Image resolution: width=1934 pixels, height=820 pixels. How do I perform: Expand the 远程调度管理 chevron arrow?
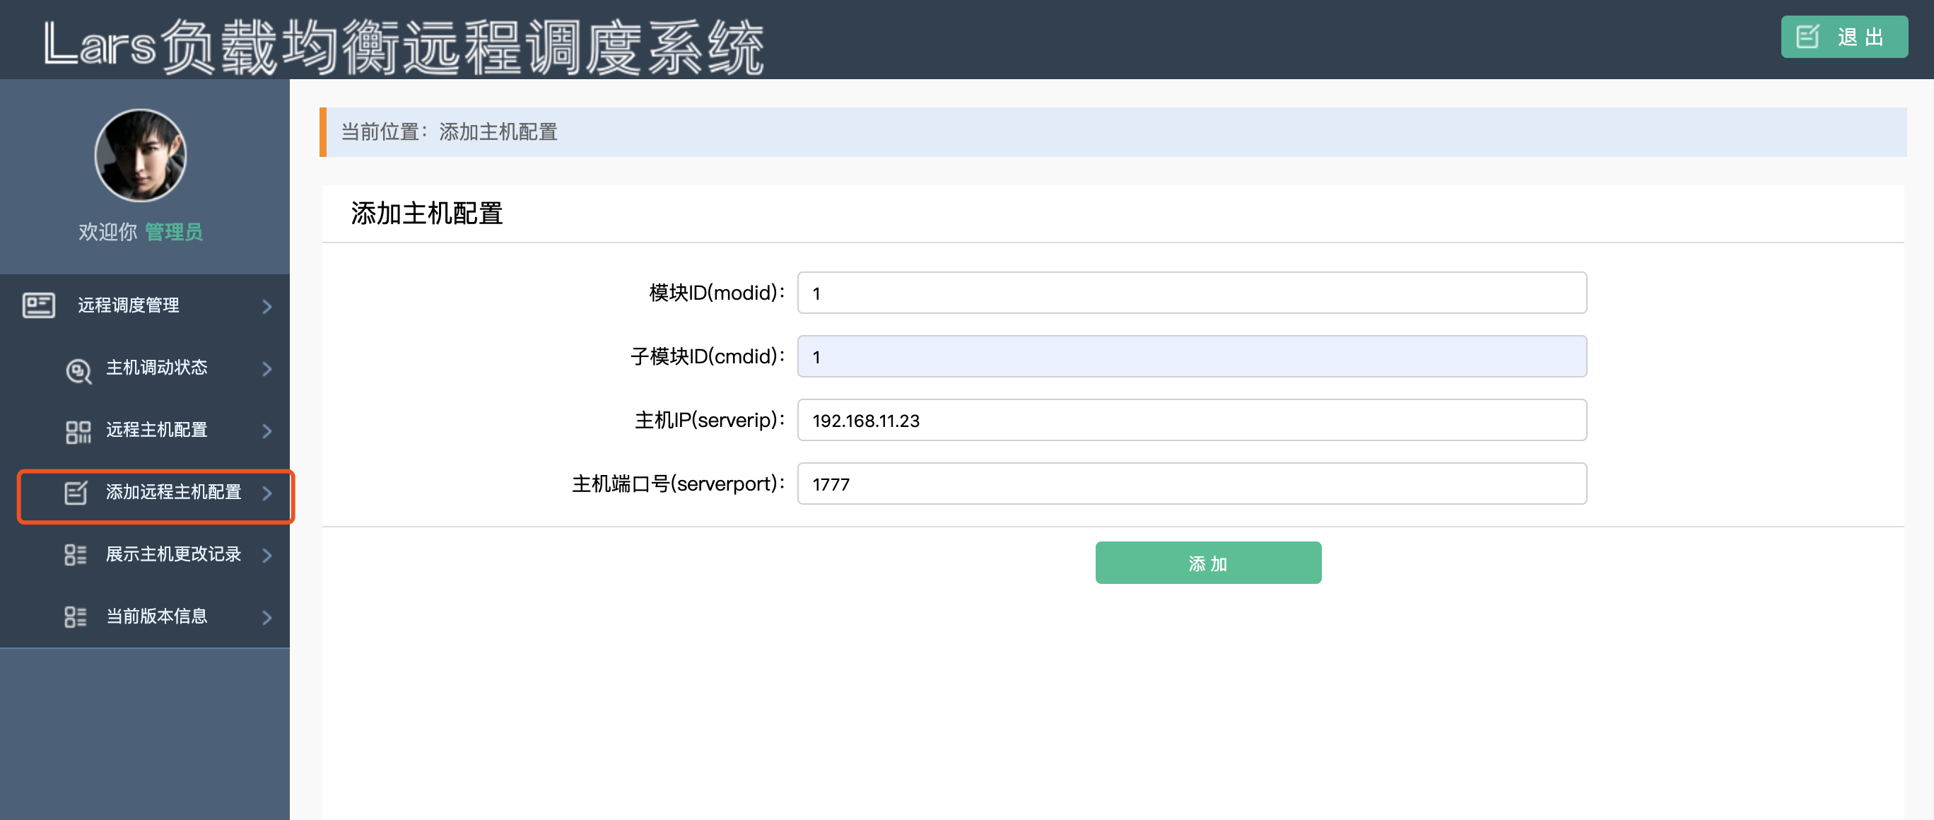pyautogui.click(x=266, y=306)
